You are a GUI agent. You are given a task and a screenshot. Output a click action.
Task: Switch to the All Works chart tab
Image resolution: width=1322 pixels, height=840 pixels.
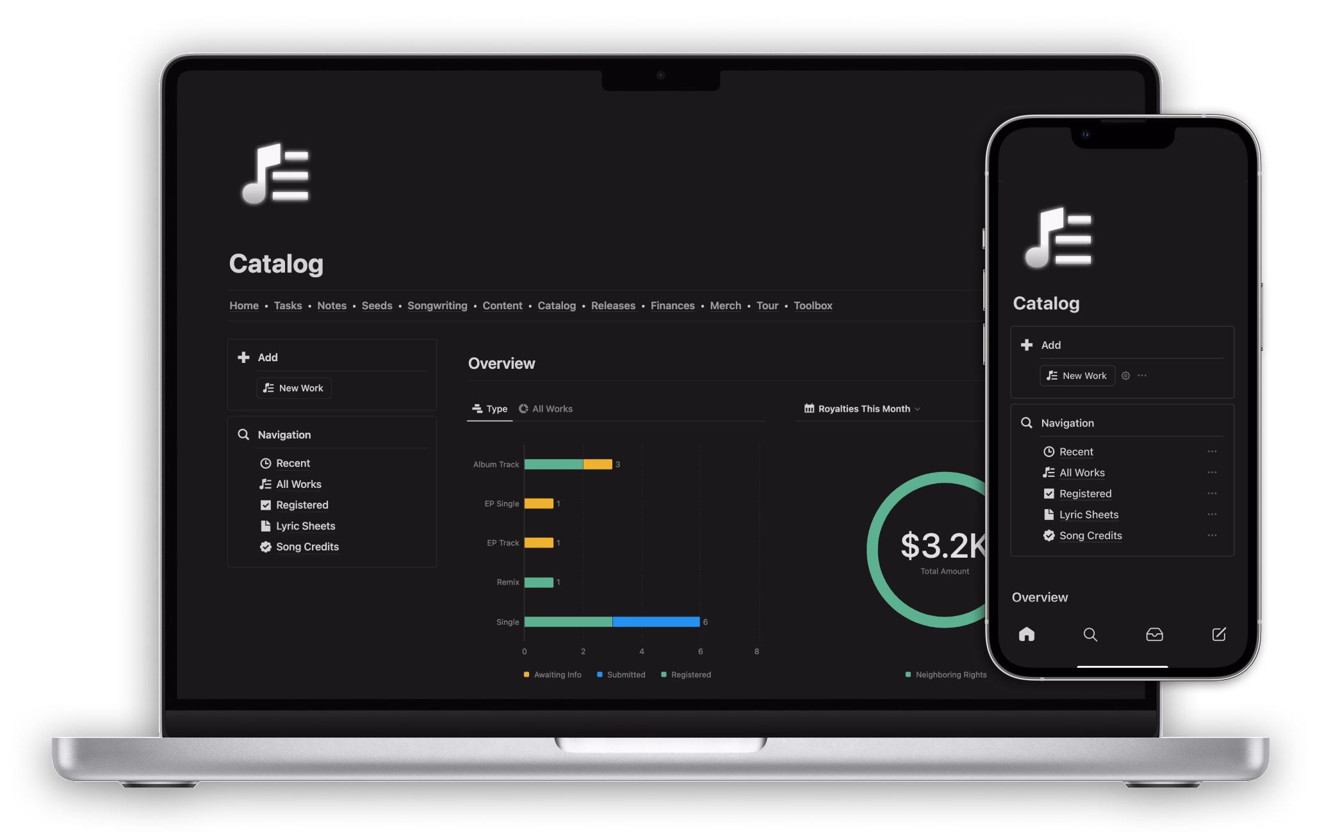point(546,408)
